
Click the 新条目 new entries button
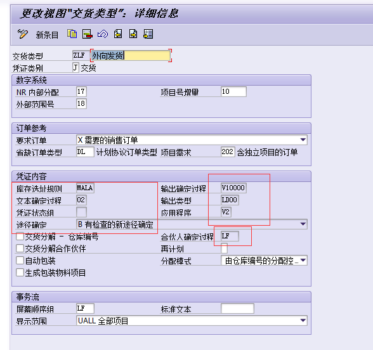click(x=47, y=35)
